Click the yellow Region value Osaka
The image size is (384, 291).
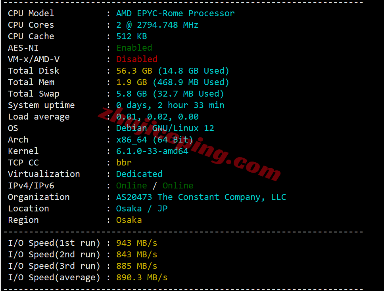(129, 220)
